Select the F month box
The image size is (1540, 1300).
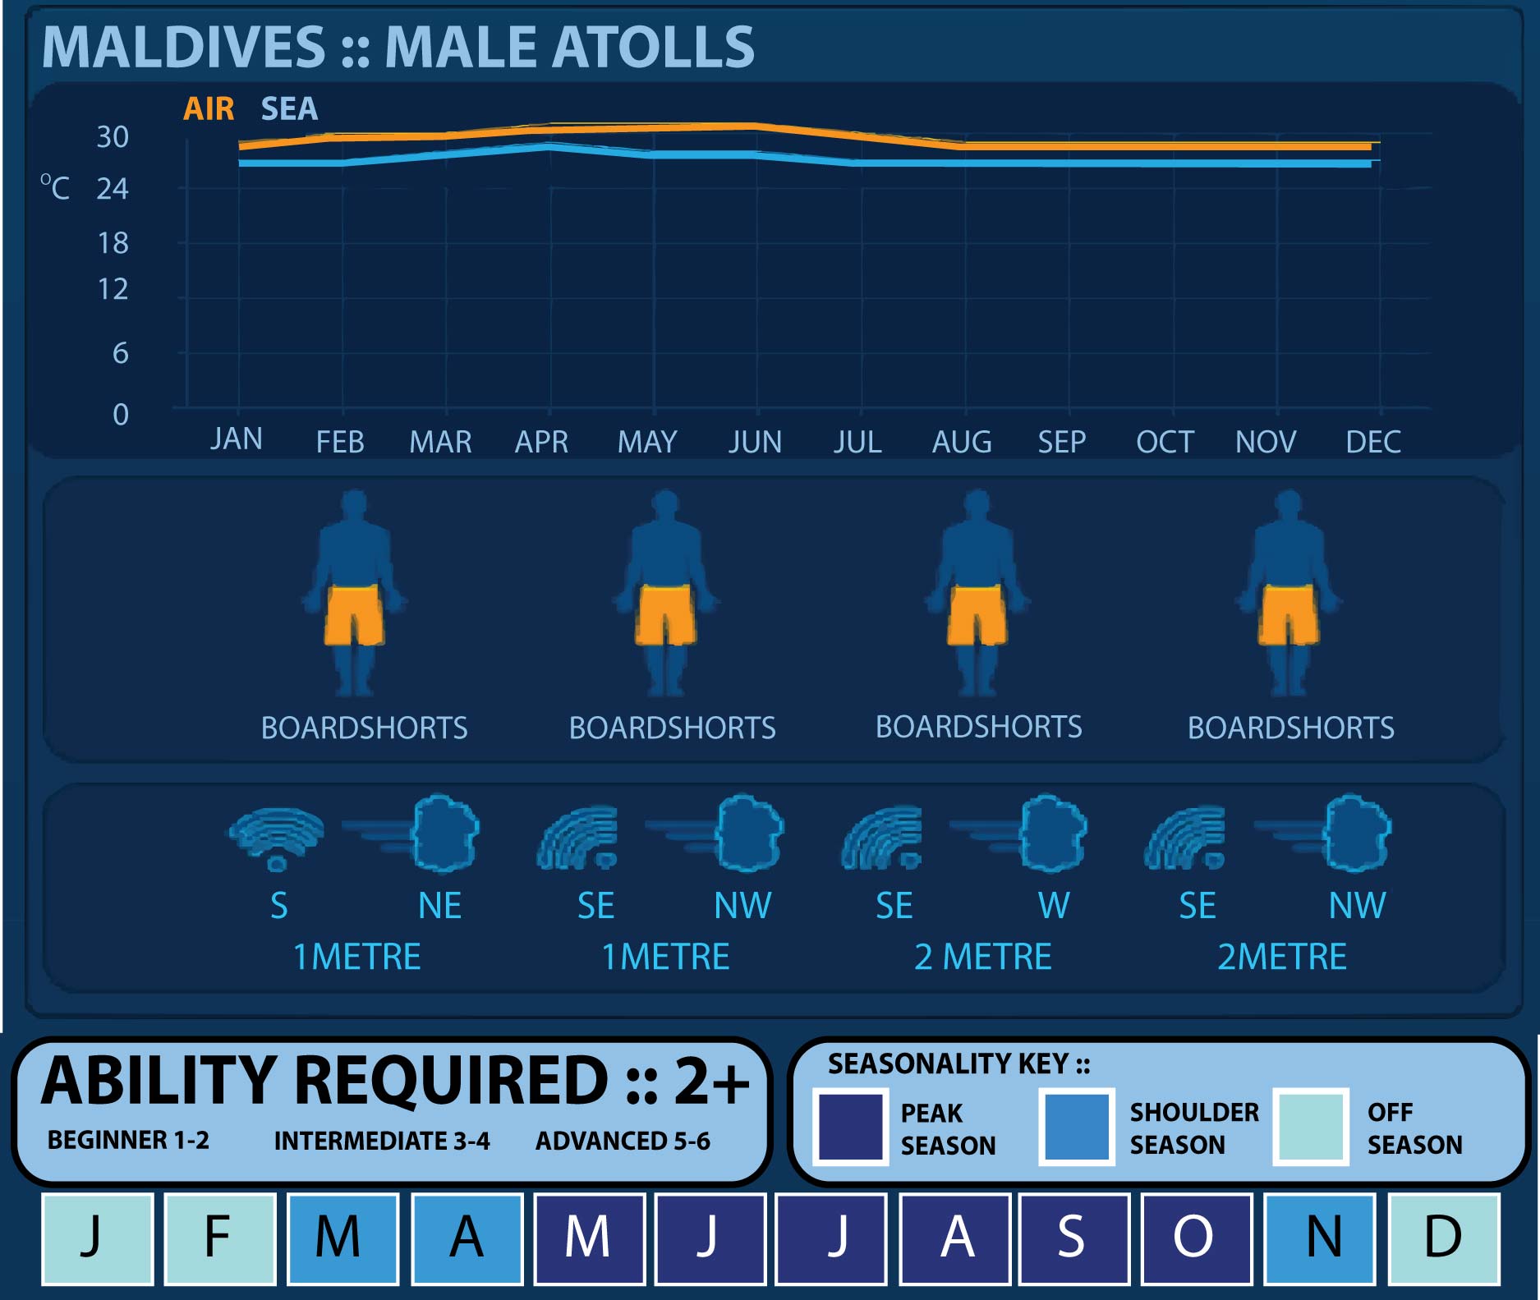pyautogui.click(x=219, y=1238)
